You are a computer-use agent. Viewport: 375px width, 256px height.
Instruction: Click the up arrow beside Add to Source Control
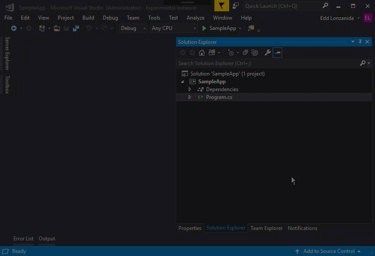[x=297, y=251]
